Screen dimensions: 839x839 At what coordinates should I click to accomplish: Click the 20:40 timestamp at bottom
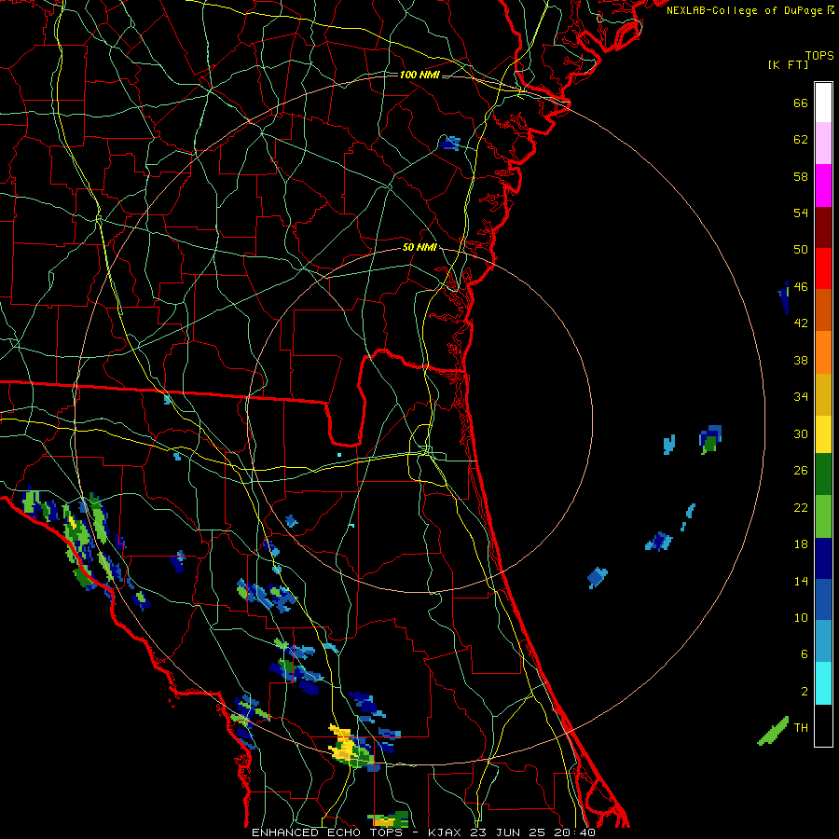[x=574, y=832]
